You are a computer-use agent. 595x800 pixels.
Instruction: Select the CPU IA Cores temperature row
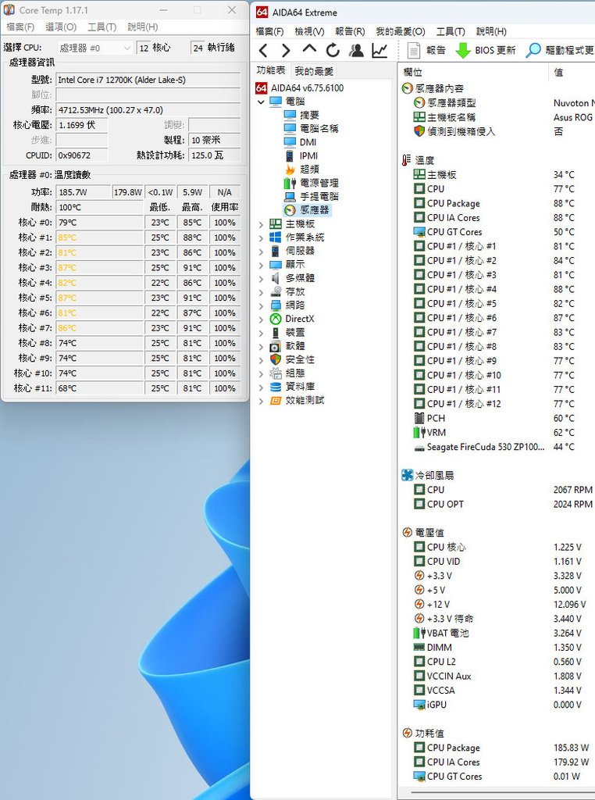coord(497,217)
